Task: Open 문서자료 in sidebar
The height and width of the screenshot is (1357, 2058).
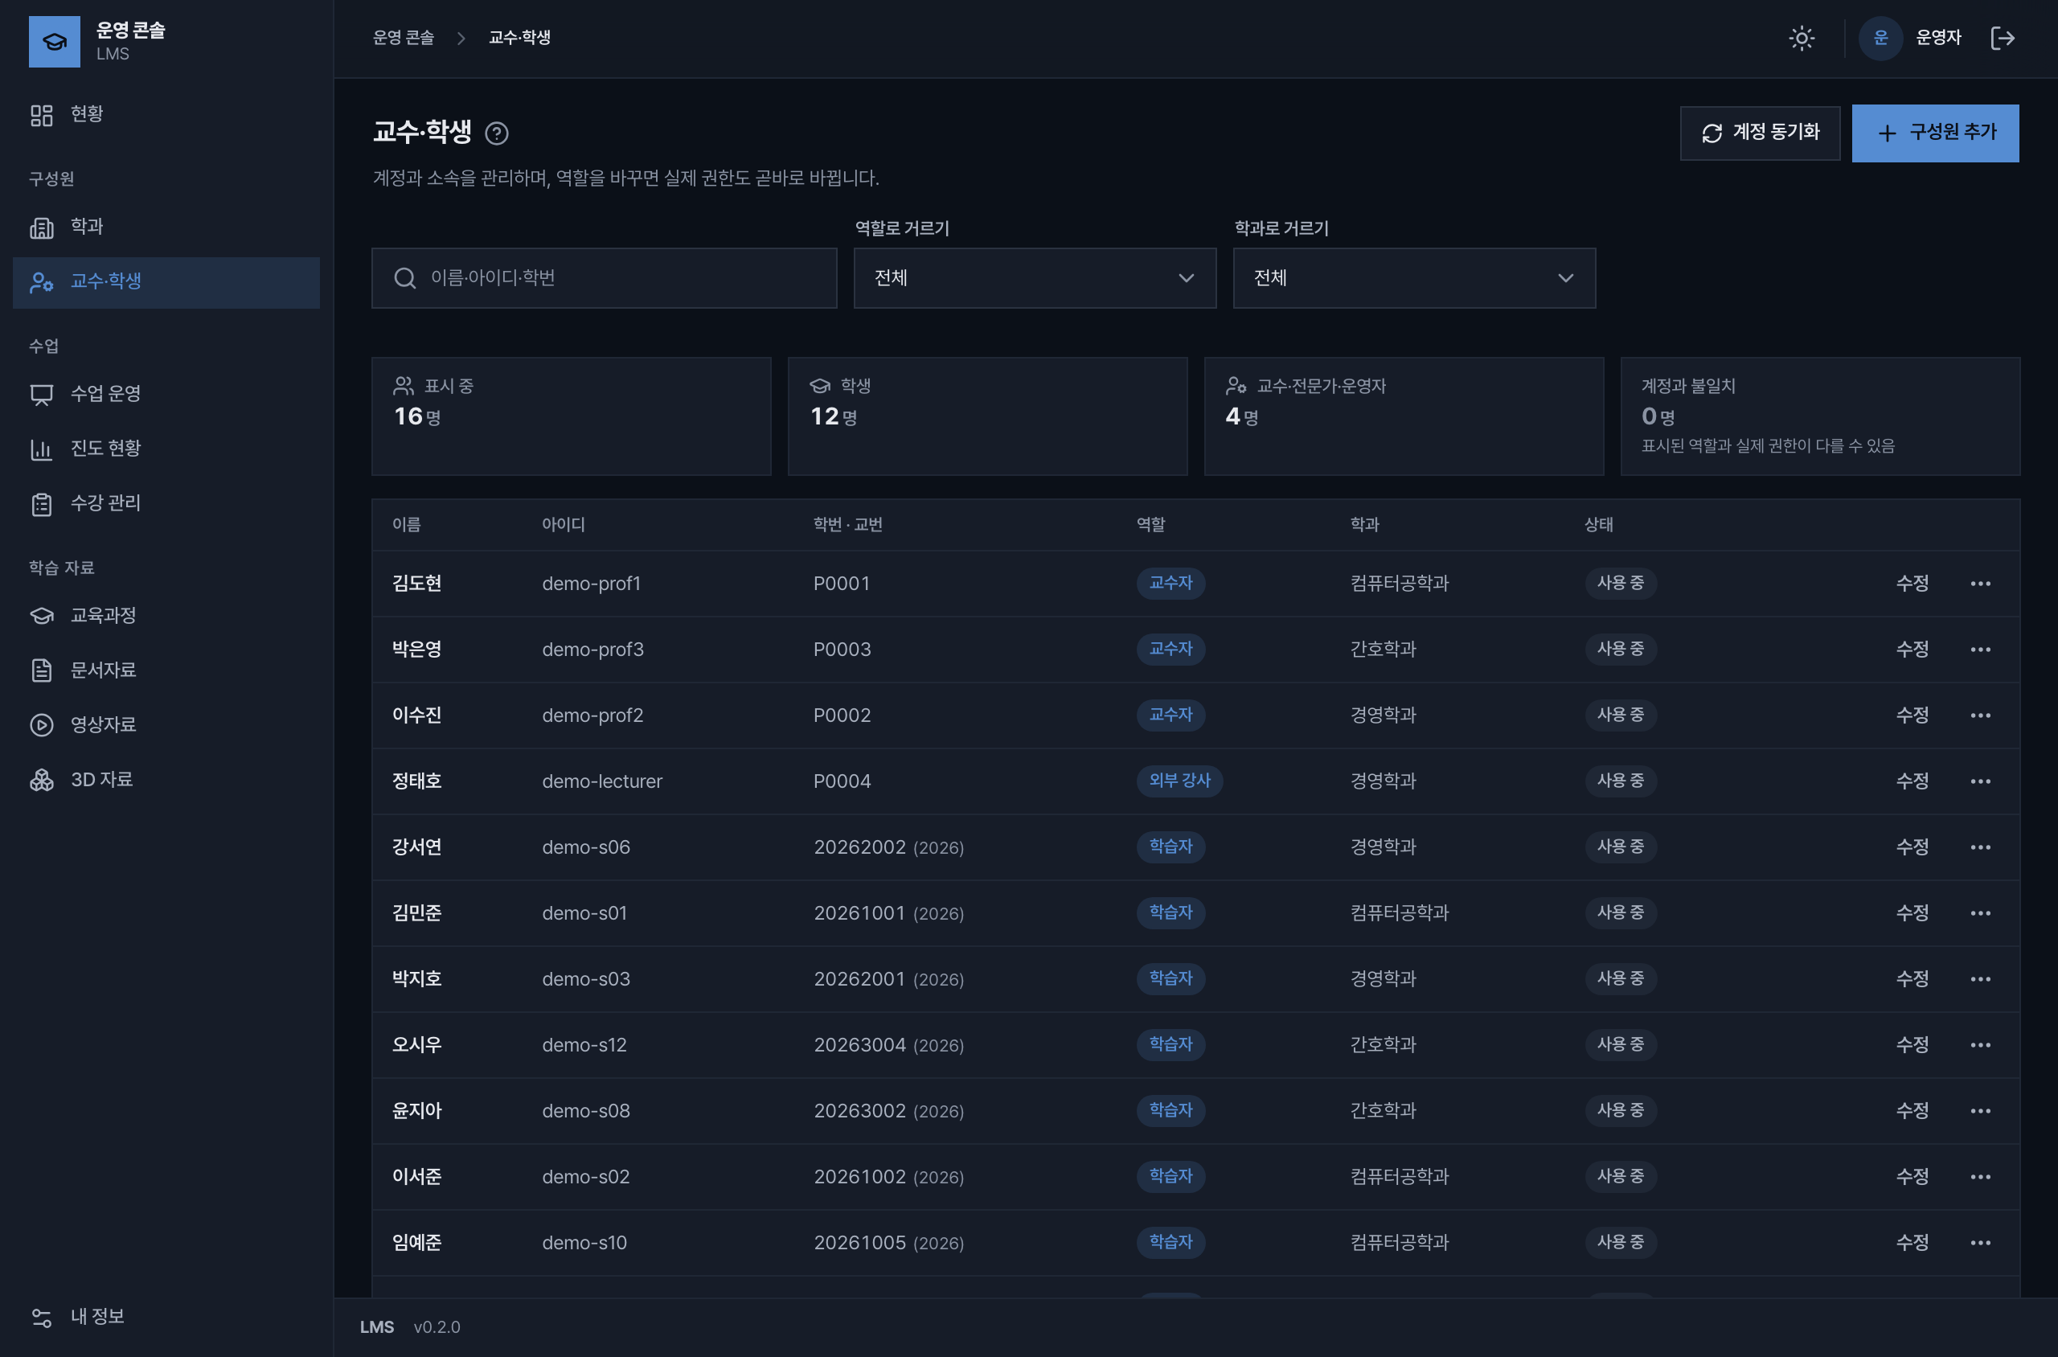Action: tap(166, 670)
